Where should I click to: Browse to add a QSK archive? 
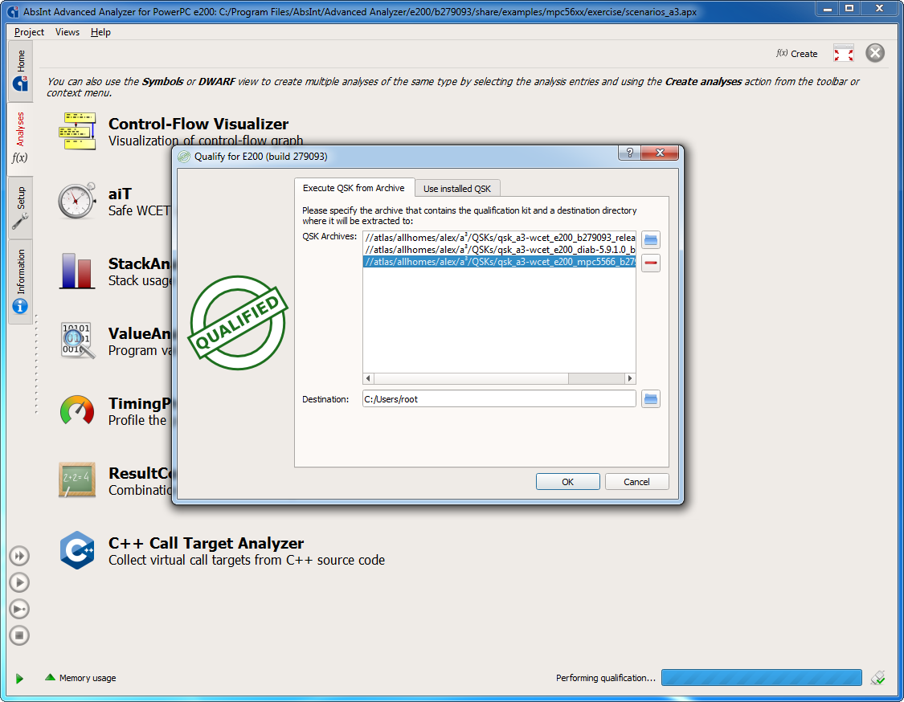(651, 239)
